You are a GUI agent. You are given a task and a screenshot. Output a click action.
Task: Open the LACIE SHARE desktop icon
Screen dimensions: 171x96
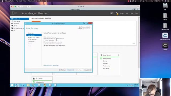coord(165,26)
